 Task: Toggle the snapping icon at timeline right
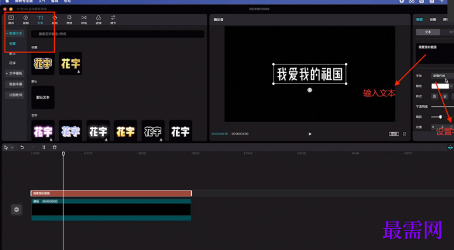coord(451,147)
